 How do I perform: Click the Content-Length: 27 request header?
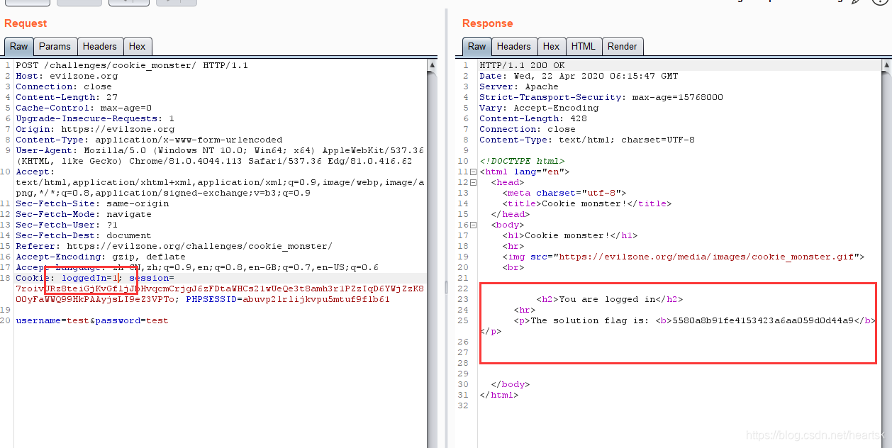point(67,97)
